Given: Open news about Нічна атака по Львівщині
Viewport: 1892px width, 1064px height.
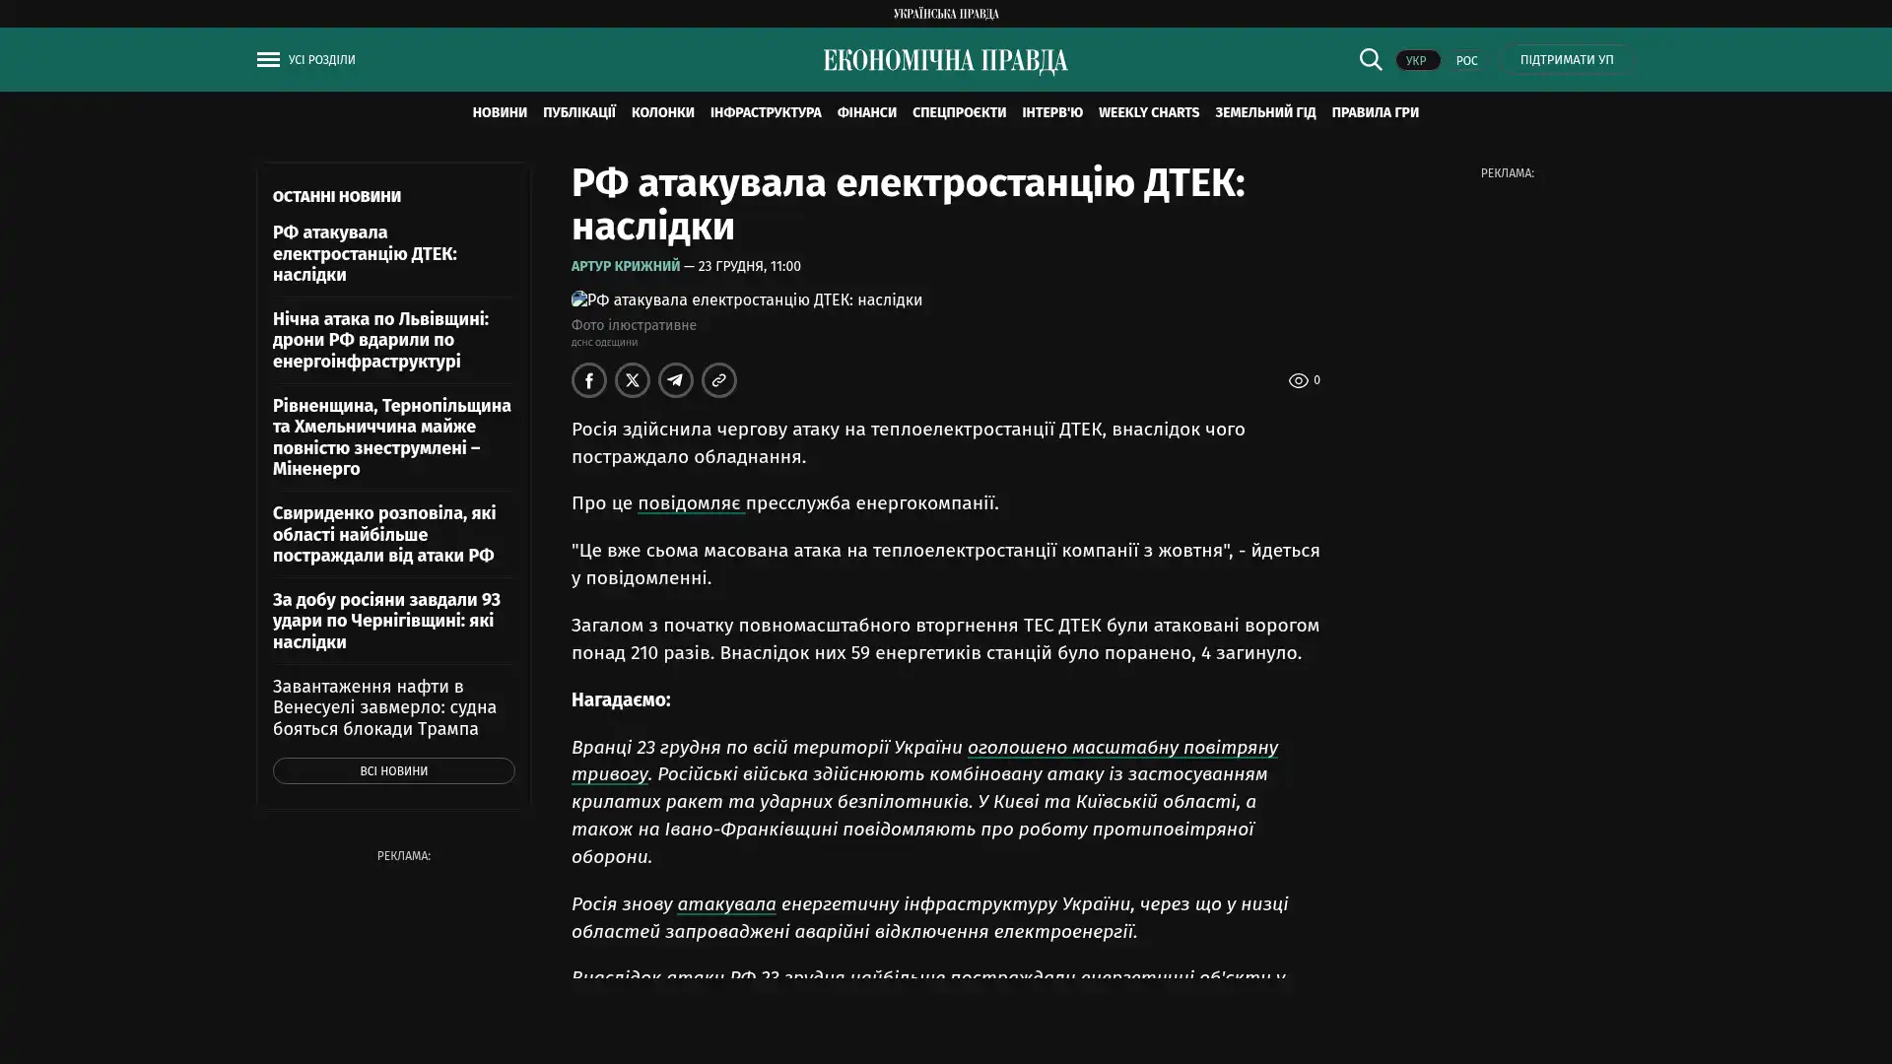Looking at the screenshot, I should (380, 340).
